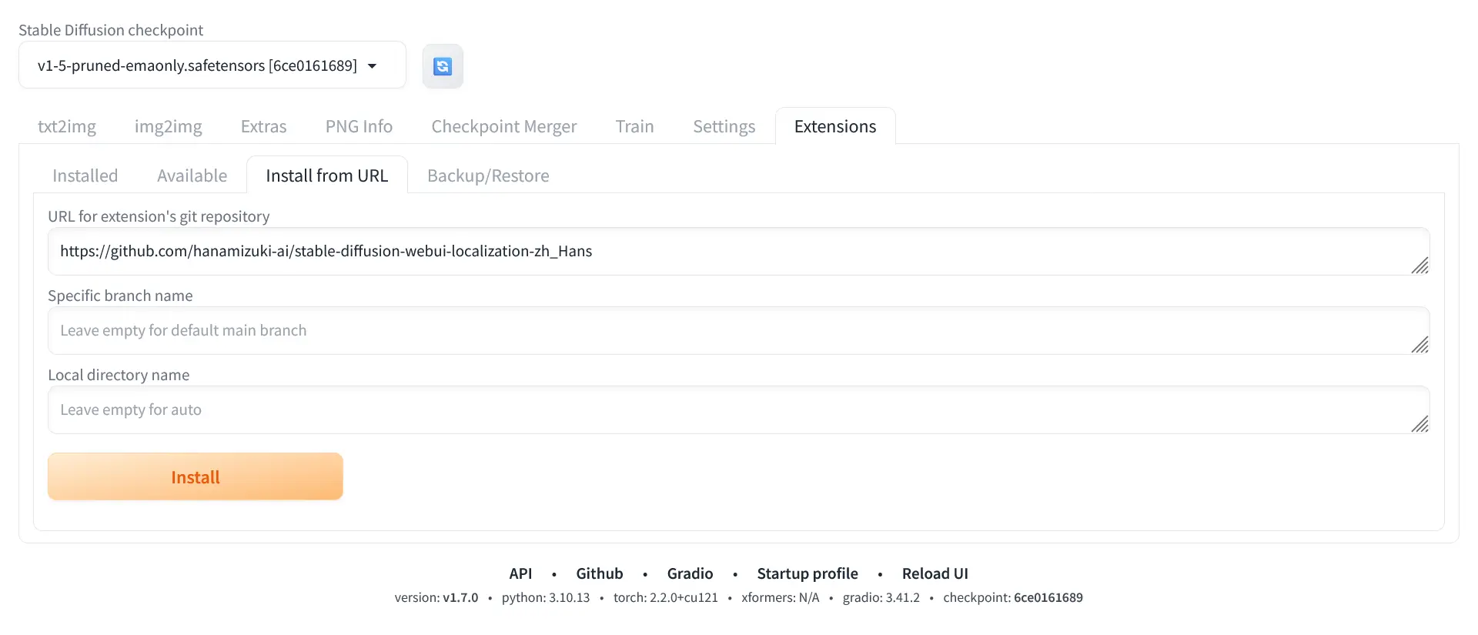
Task: Open the Gradio footer link
Action: click(x=690, y=573)
